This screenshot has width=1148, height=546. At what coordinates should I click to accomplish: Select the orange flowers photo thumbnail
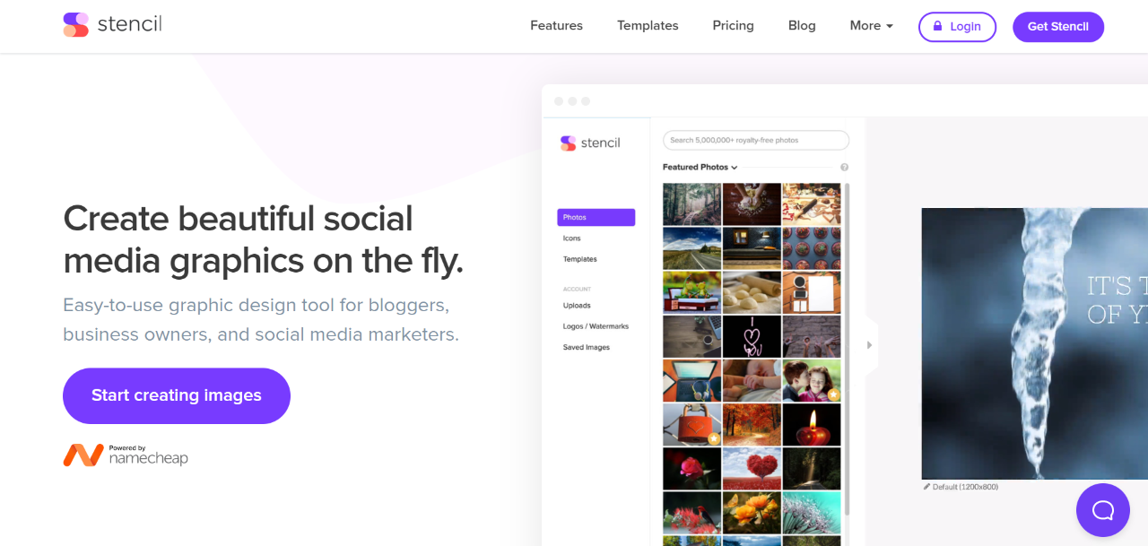(x=752, y=512)
